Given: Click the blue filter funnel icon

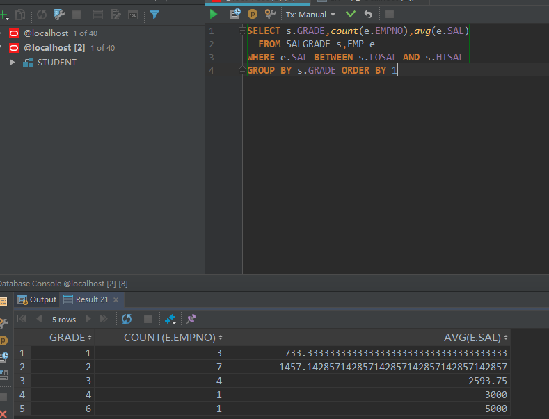Looking at the screenshot, I should (154, 15).
